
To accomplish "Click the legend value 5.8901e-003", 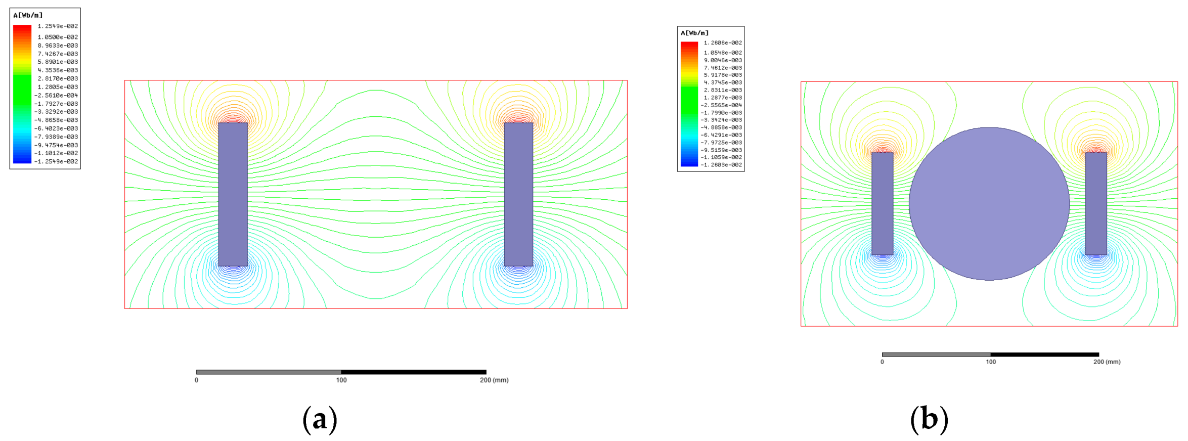I will 58,62.
